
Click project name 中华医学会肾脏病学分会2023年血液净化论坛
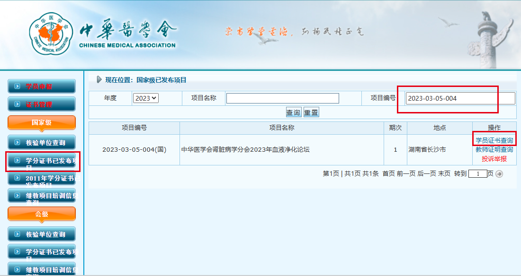245,150
